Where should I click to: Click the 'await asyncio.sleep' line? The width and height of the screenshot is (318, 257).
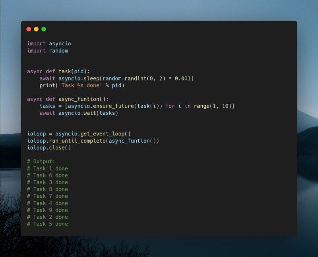coord(116,78)
